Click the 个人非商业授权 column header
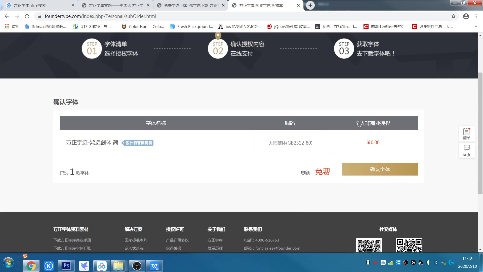This screenshot has height=272, width=483. [373, 123]
